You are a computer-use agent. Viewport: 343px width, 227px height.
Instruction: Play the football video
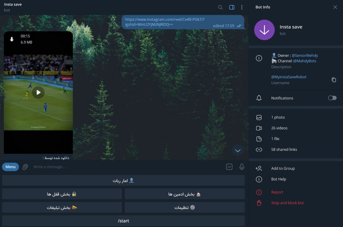38,92
